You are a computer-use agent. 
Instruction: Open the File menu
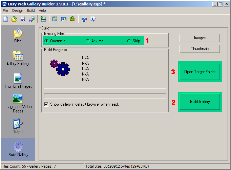[x=6, y=10]
